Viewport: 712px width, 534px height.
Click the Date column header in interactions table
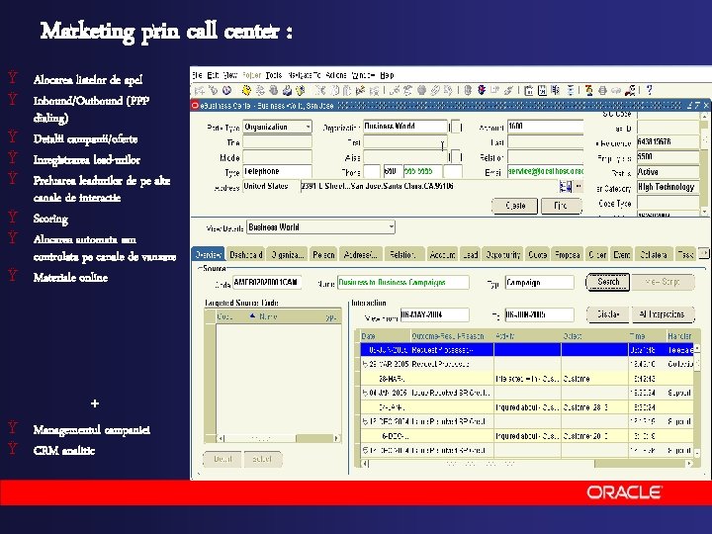368,336
